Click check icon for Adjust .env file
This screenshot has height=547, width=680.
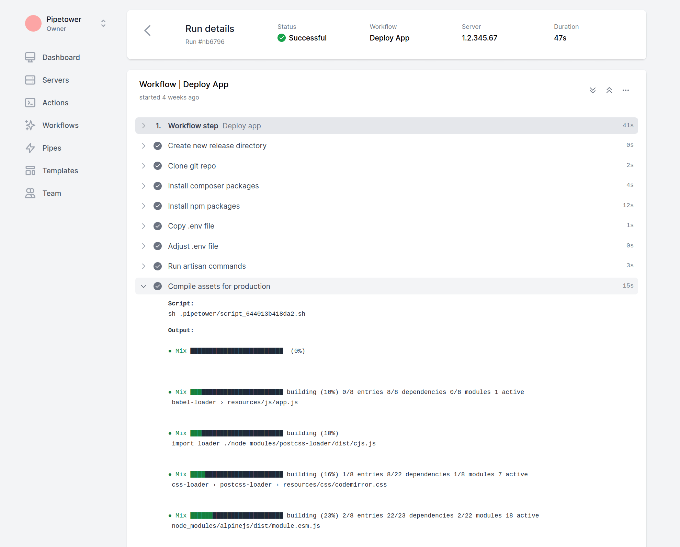pyautogui.click(x=158, y=246)
